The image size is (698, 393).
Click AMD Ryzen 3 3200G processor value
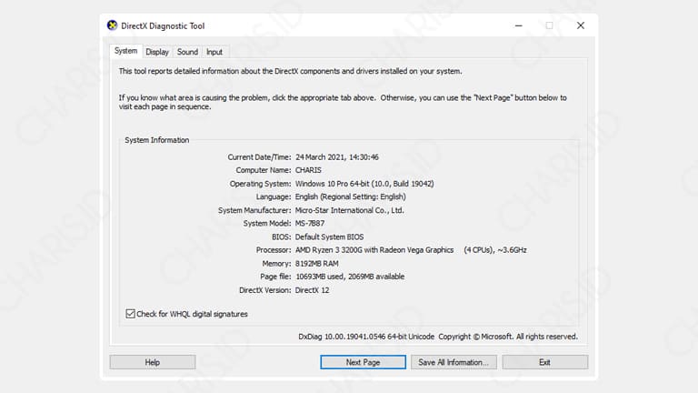pyautogui.click(x=411, y=250)
